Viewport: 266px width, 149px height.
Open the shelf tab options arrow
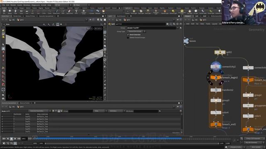coord(122,8)
